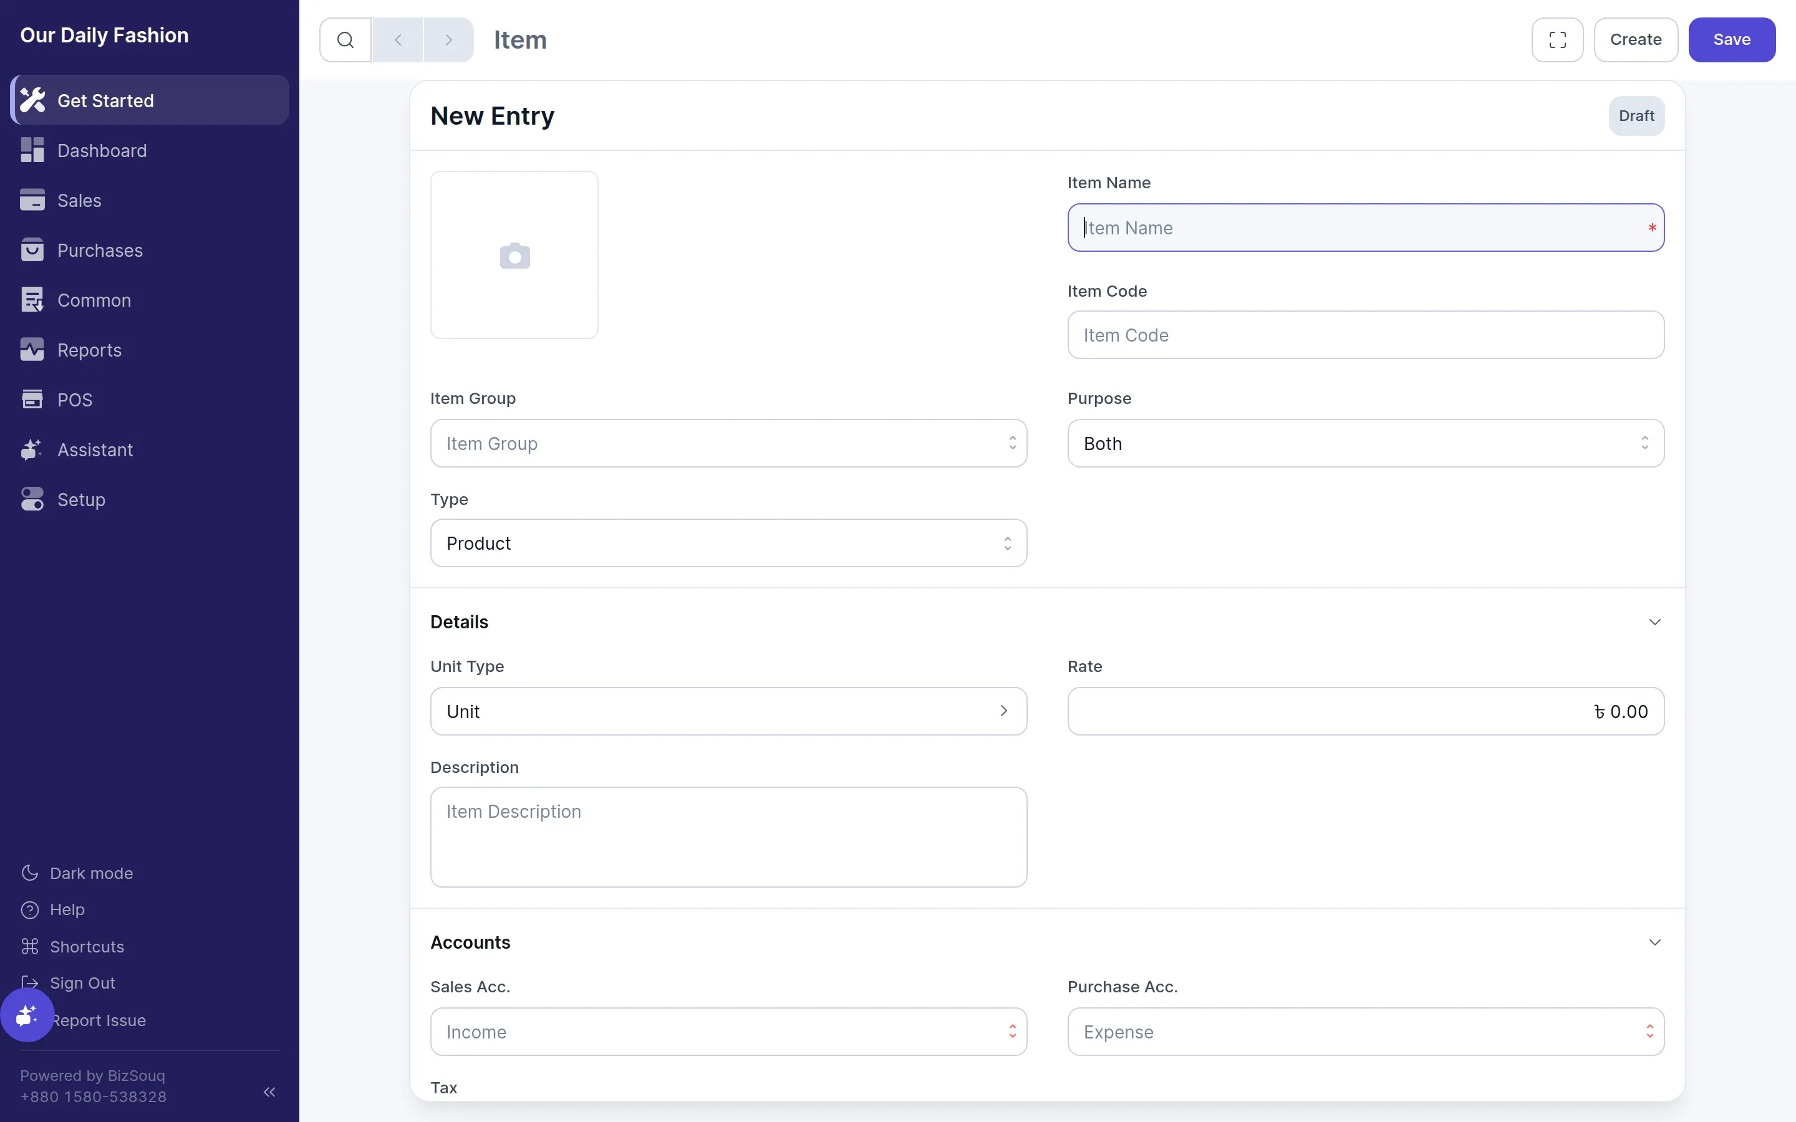Image resolution: width=1796 pixels, height=1122 pixels.
Task: Click the item image placeholder thumbnail
Action: coord(514,254)
